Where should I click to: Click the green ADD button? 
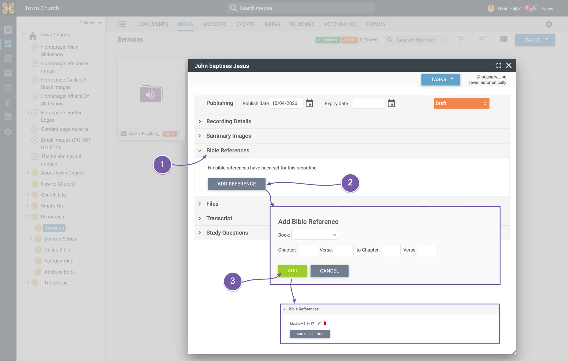[293, 271]
